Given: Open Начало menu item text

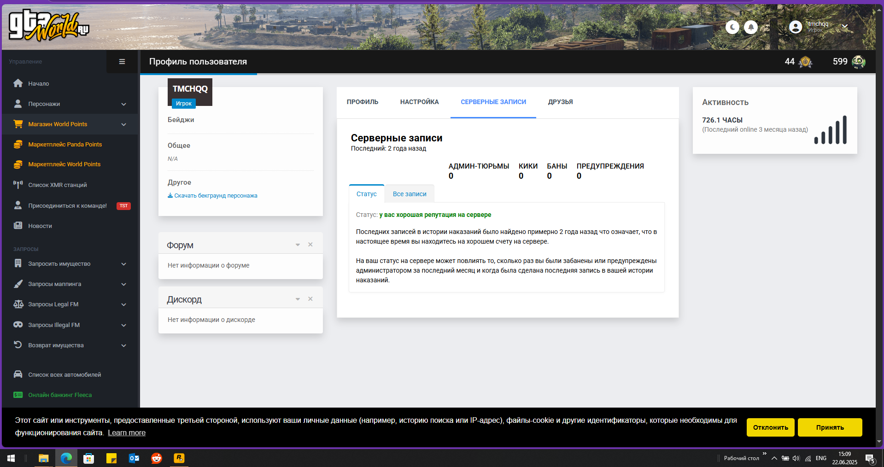Looking at the screenshot, I should (39, 84).
